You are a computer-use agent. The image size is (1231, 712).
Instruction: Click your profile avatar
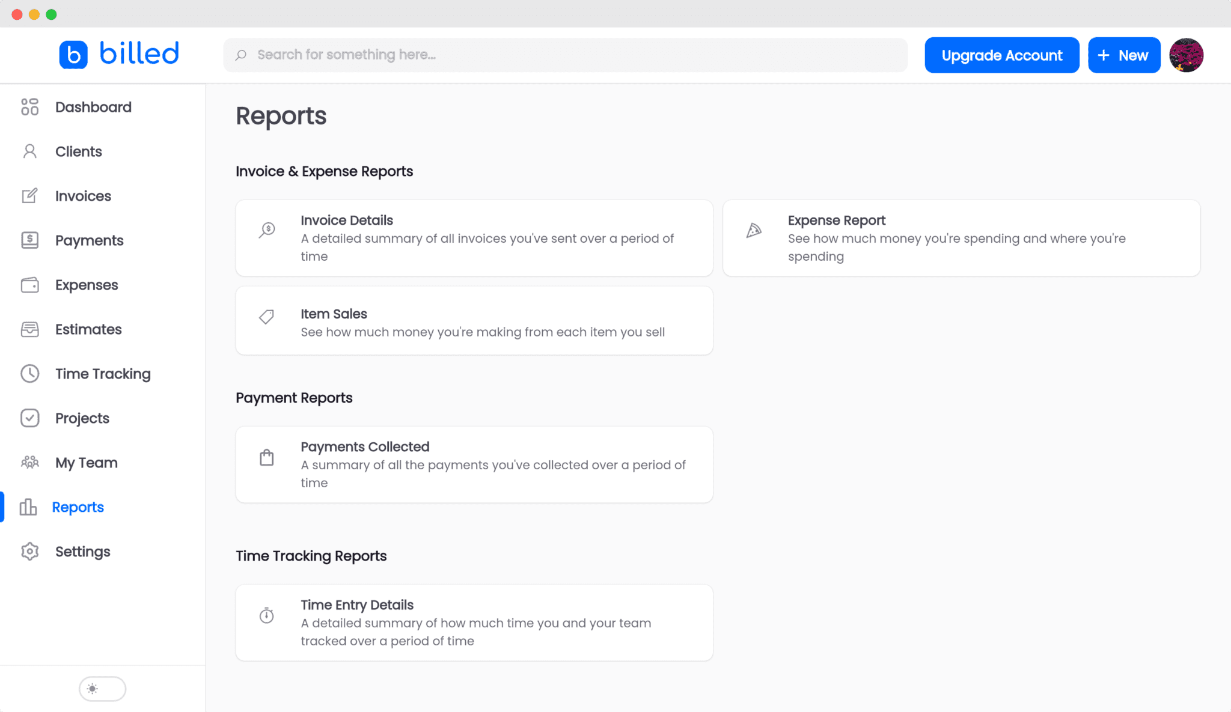pos(1187,55)
